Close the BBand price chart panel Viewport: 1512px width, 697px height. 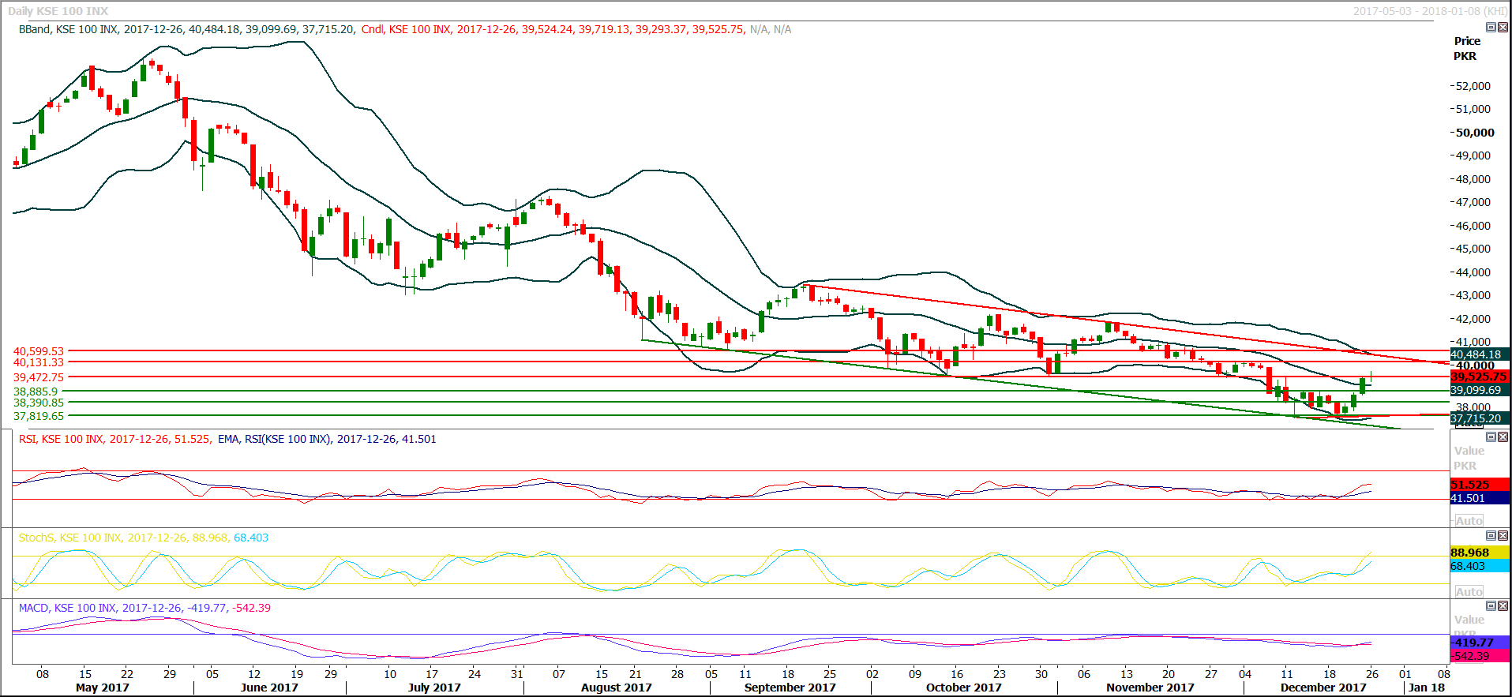pyautogui.click(x=1503, y=28)
